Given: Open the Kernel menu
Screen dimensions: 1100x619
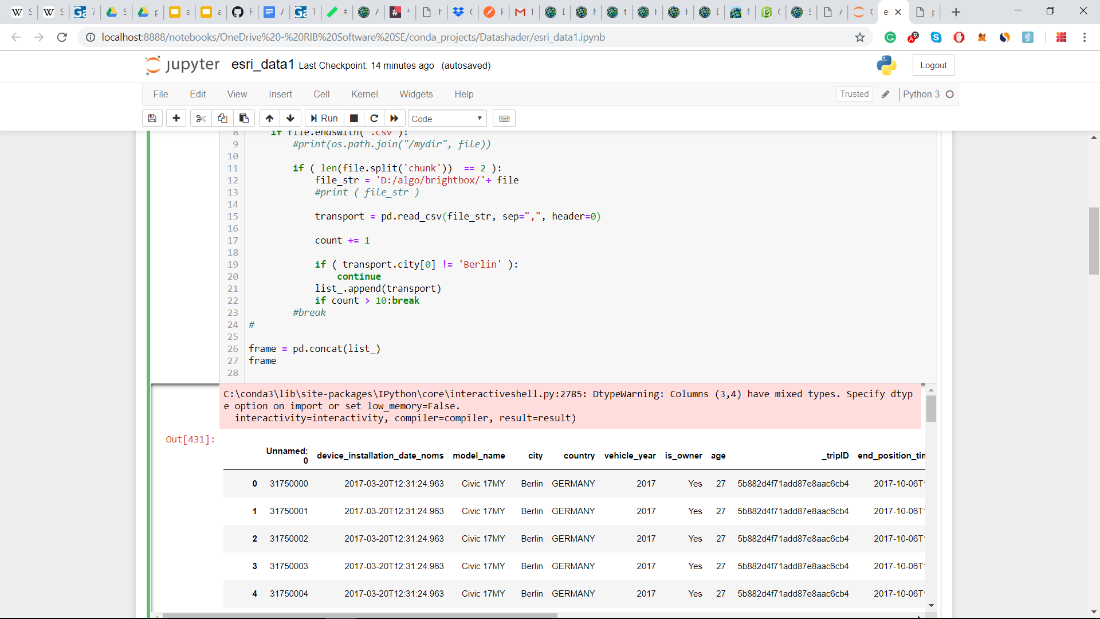Looking at the screenshot, I should [364, 94].
